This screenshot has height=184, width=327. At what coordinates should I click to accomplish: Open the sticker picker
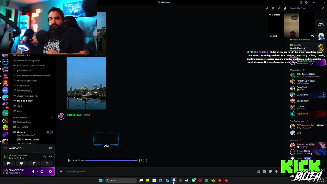click(x=270, y=172)
